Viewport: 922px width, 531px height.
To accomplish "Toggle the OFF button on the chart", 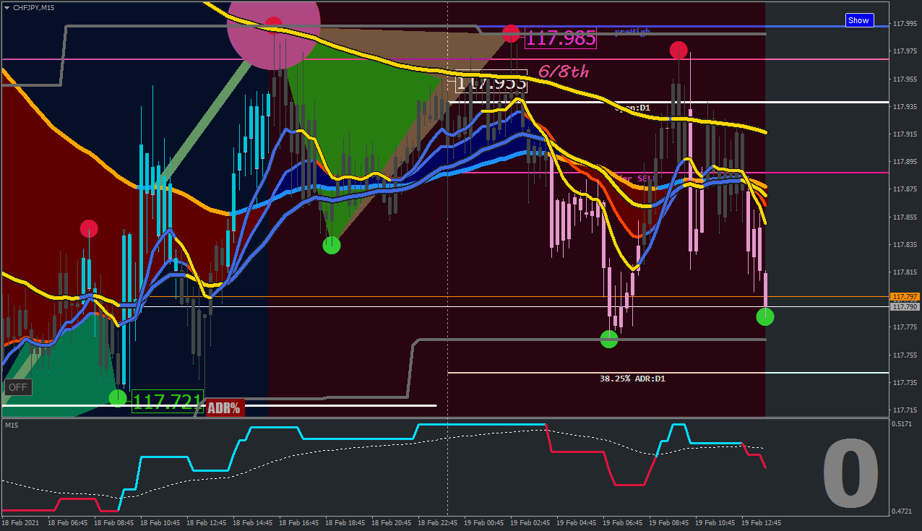I will click(x=18, y=387).
